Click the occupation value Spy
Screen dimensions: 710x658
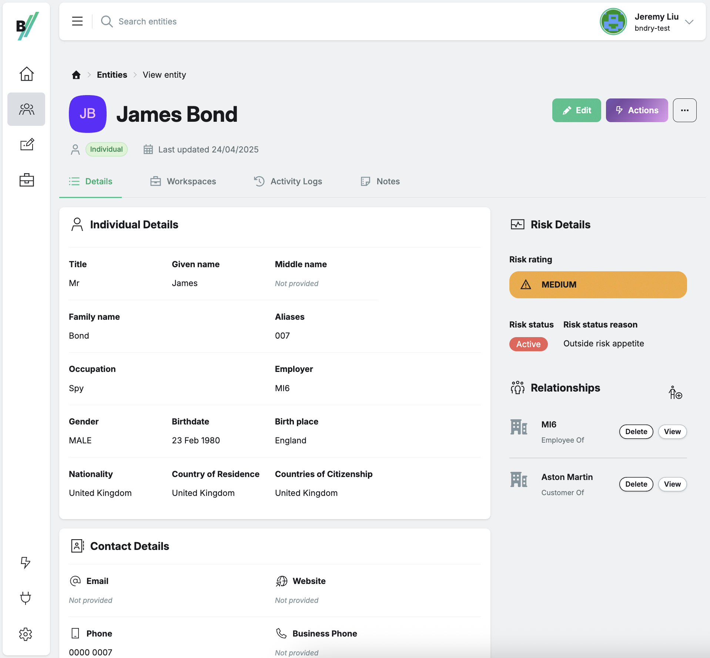click(x=76, y=388)
